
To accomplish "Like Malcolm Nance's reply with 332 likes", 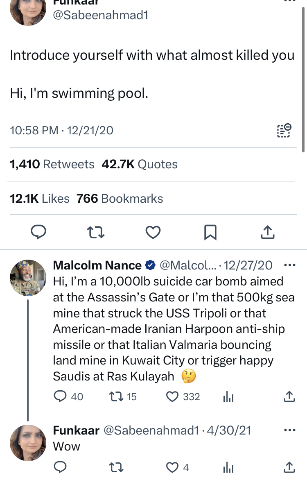I will click(x=173, y=396).
